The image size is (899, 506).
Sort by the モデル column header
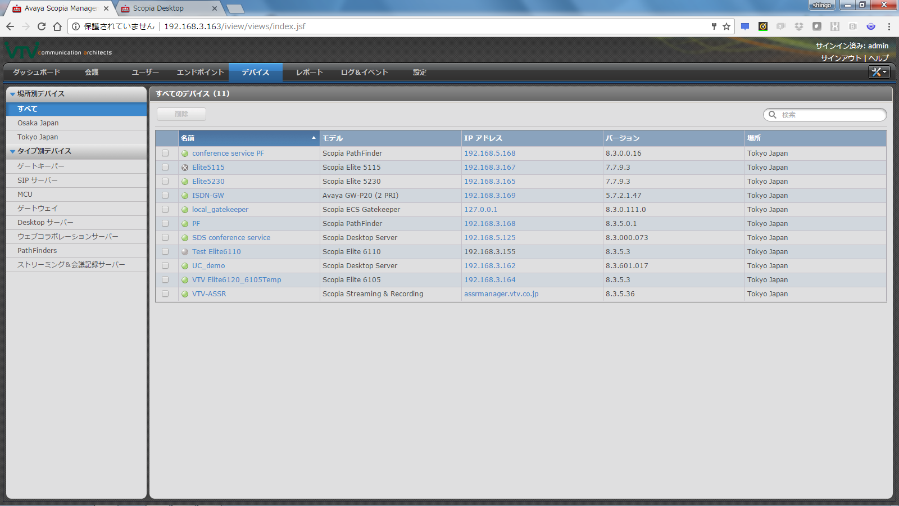coord(391,138)
